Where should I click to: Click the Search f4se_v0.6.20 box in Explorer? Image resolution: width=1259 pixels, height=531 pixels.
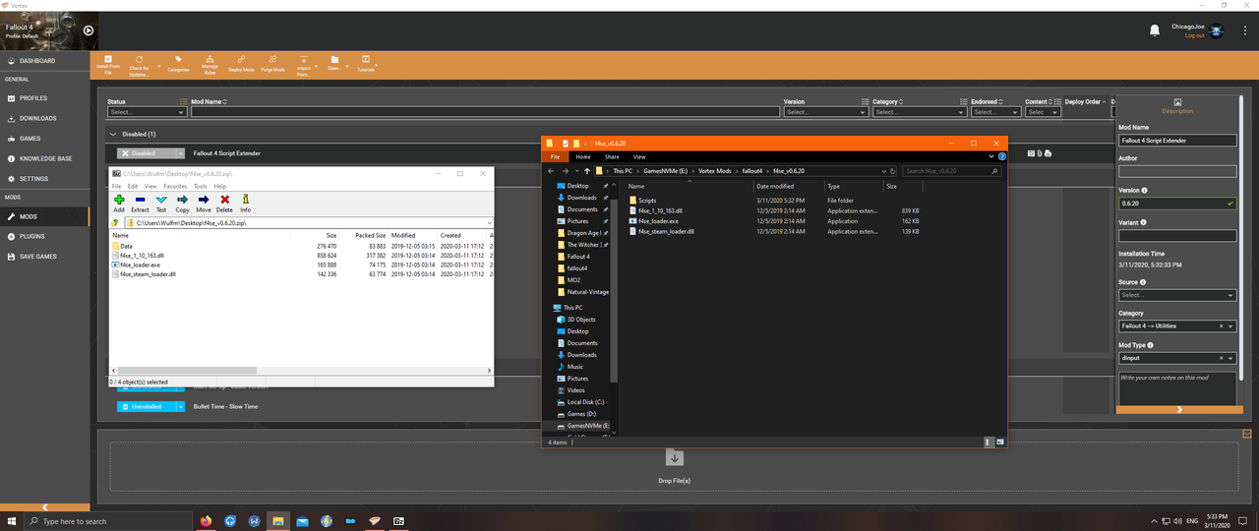click(x=950, y=171)
